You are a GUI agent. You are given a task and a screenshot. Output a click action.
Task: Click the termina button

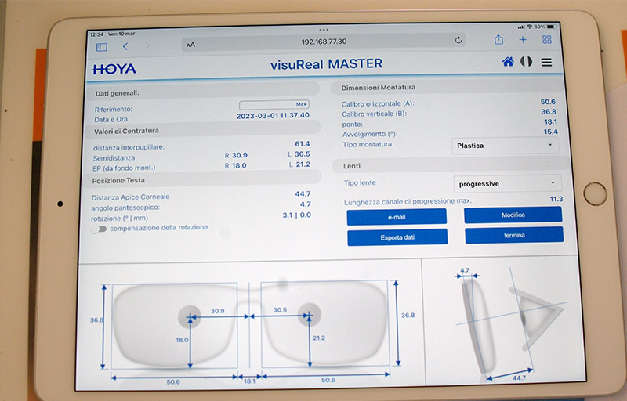[x=514, y=235]
